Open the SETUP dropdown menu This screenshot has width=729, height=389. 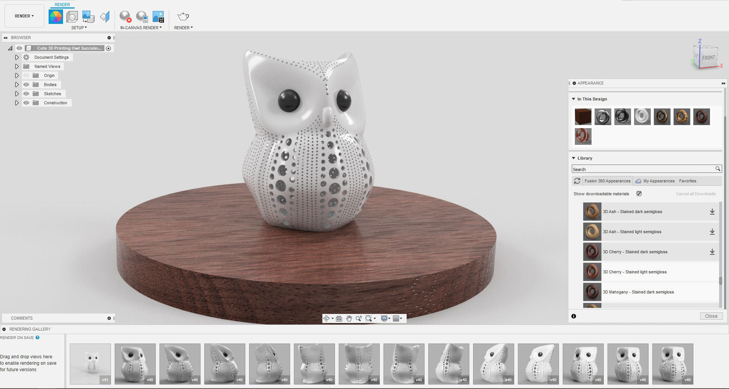point(79,28)
